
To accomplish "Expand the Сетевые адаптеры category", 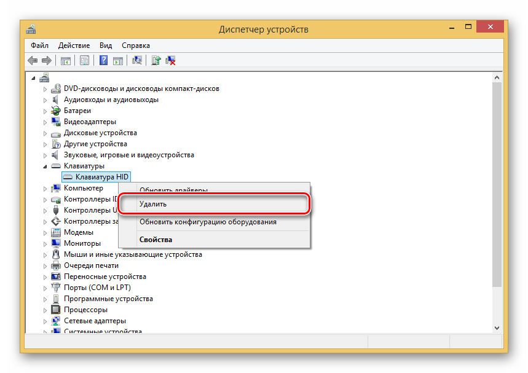I will coord(45,321).
